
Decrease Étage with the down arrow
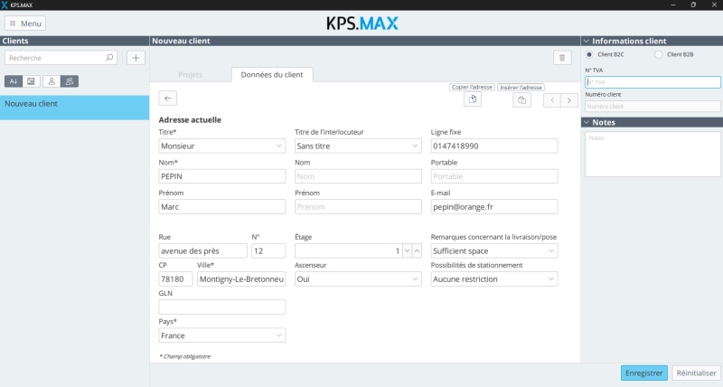pos(408,251)
